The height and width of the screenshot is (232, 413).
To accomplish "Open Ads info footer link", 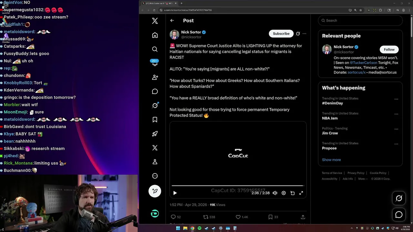I will click(348, 179).
